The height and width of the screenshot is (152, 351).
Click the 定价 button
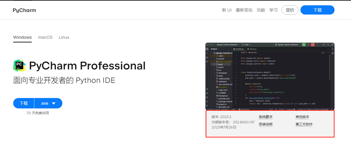[290, 10]
